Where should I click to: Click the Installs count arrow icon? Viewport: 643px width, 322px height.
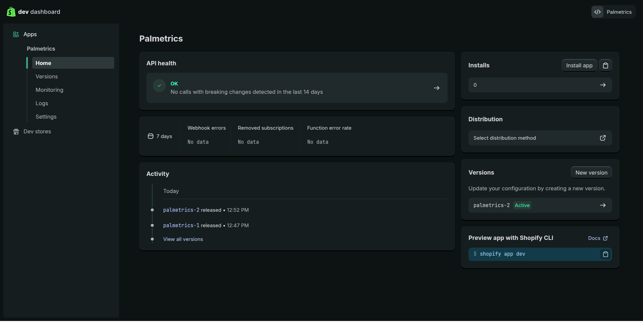click(x=603, y=85)
